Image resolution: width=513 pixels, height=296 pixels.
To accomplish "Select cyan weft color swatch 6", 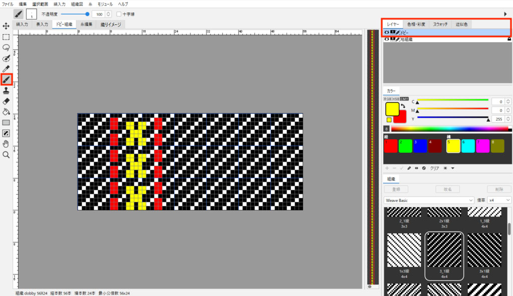I will [469, 146].
